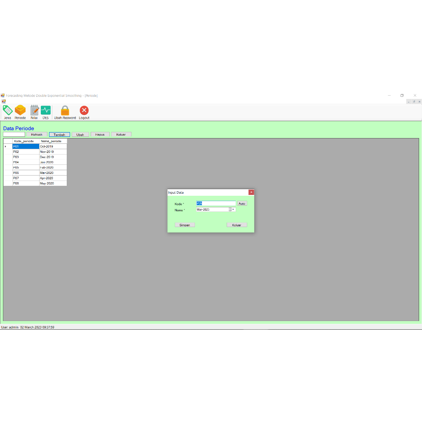The height and width of the screenshot is (422, 422).
Task: Click the Kode_periode column header
Action: tap(26, 141)
